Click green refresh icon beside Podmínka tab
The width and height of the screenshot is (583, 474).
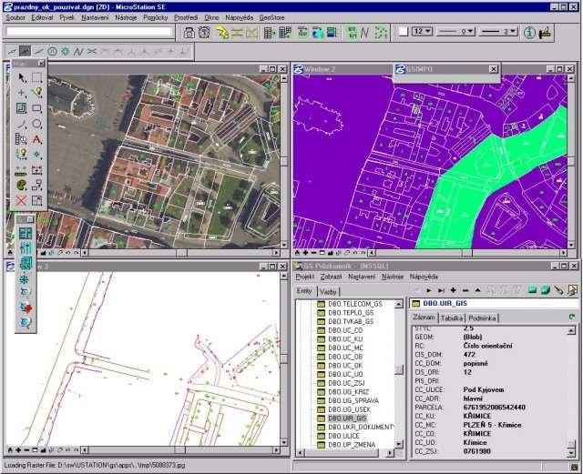(x=572, y=318)
